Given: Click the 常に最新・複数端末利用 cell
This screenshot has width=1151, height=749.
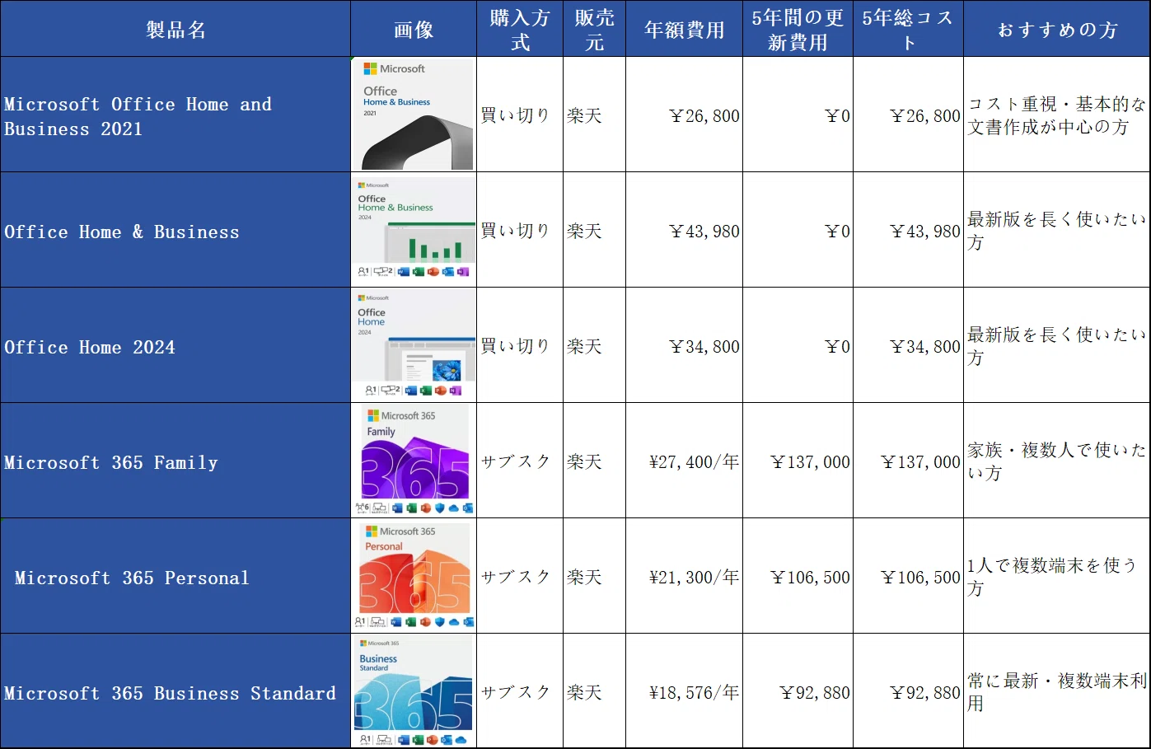Looking at the screenshot, I should (1057, 691).
